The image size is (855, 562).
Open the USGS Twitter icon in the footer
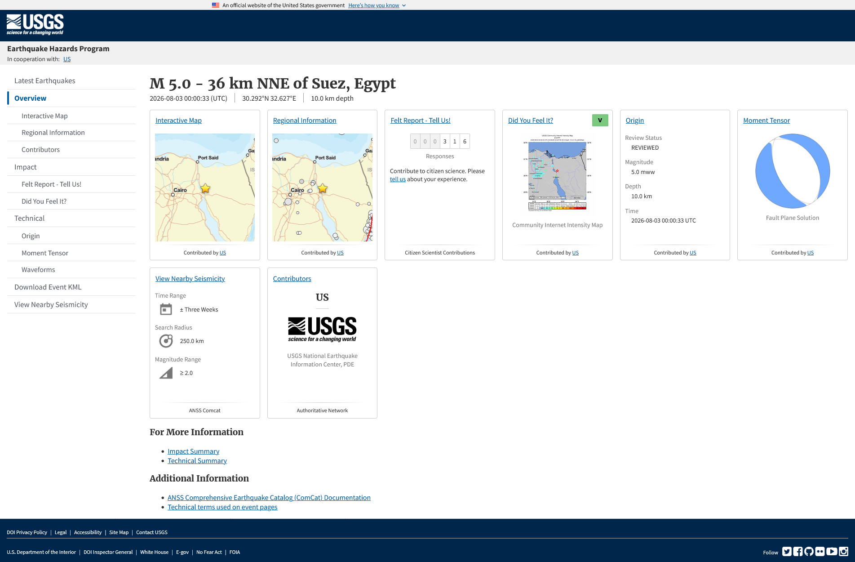coord(787,552)
